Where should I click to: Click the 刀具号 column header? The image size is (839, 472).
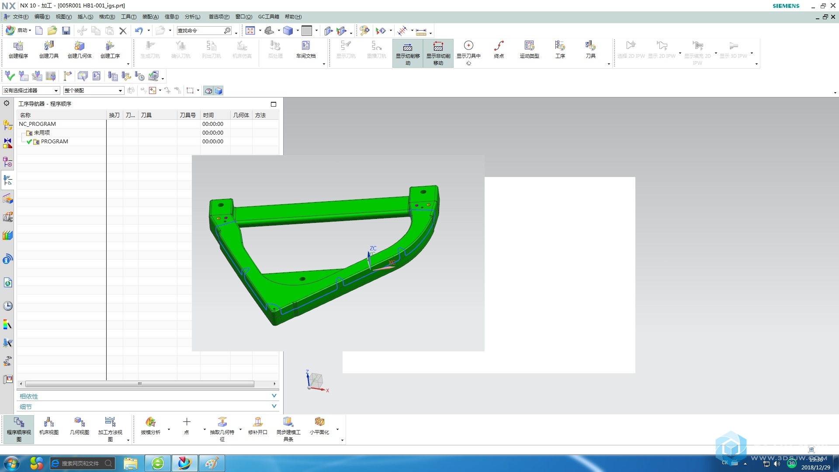(188, 115)
